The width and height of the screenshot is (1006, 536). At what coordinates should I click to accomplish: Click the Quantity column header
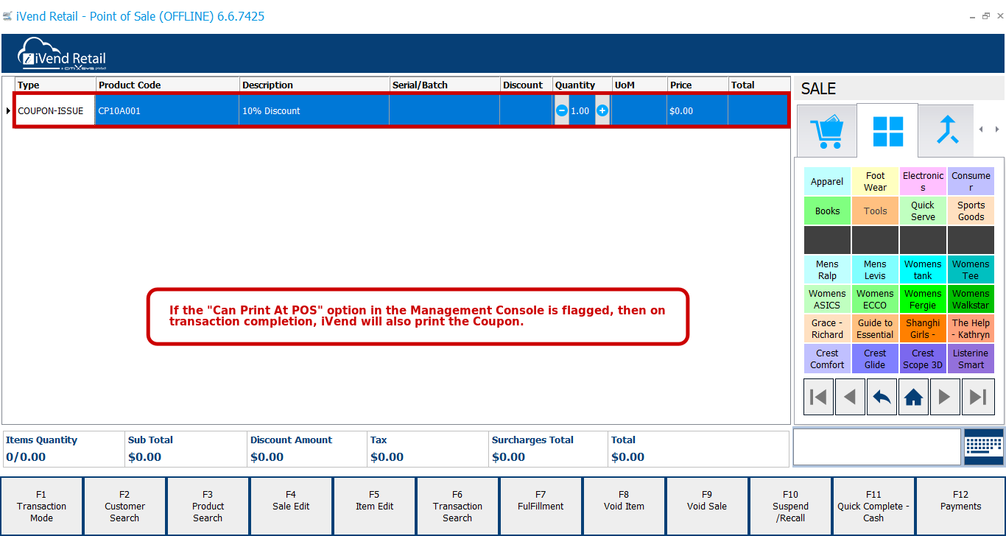pyautogui.click(x=582, y=85)
